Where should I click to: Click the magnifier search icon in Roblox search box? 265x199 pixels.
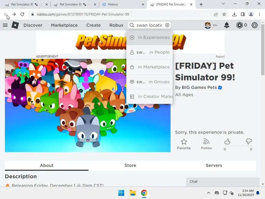tap(132, 25)
